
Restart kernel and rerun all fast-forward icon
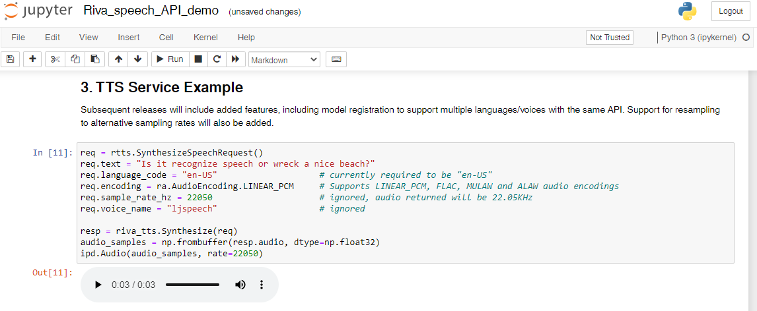click(236, 59)
